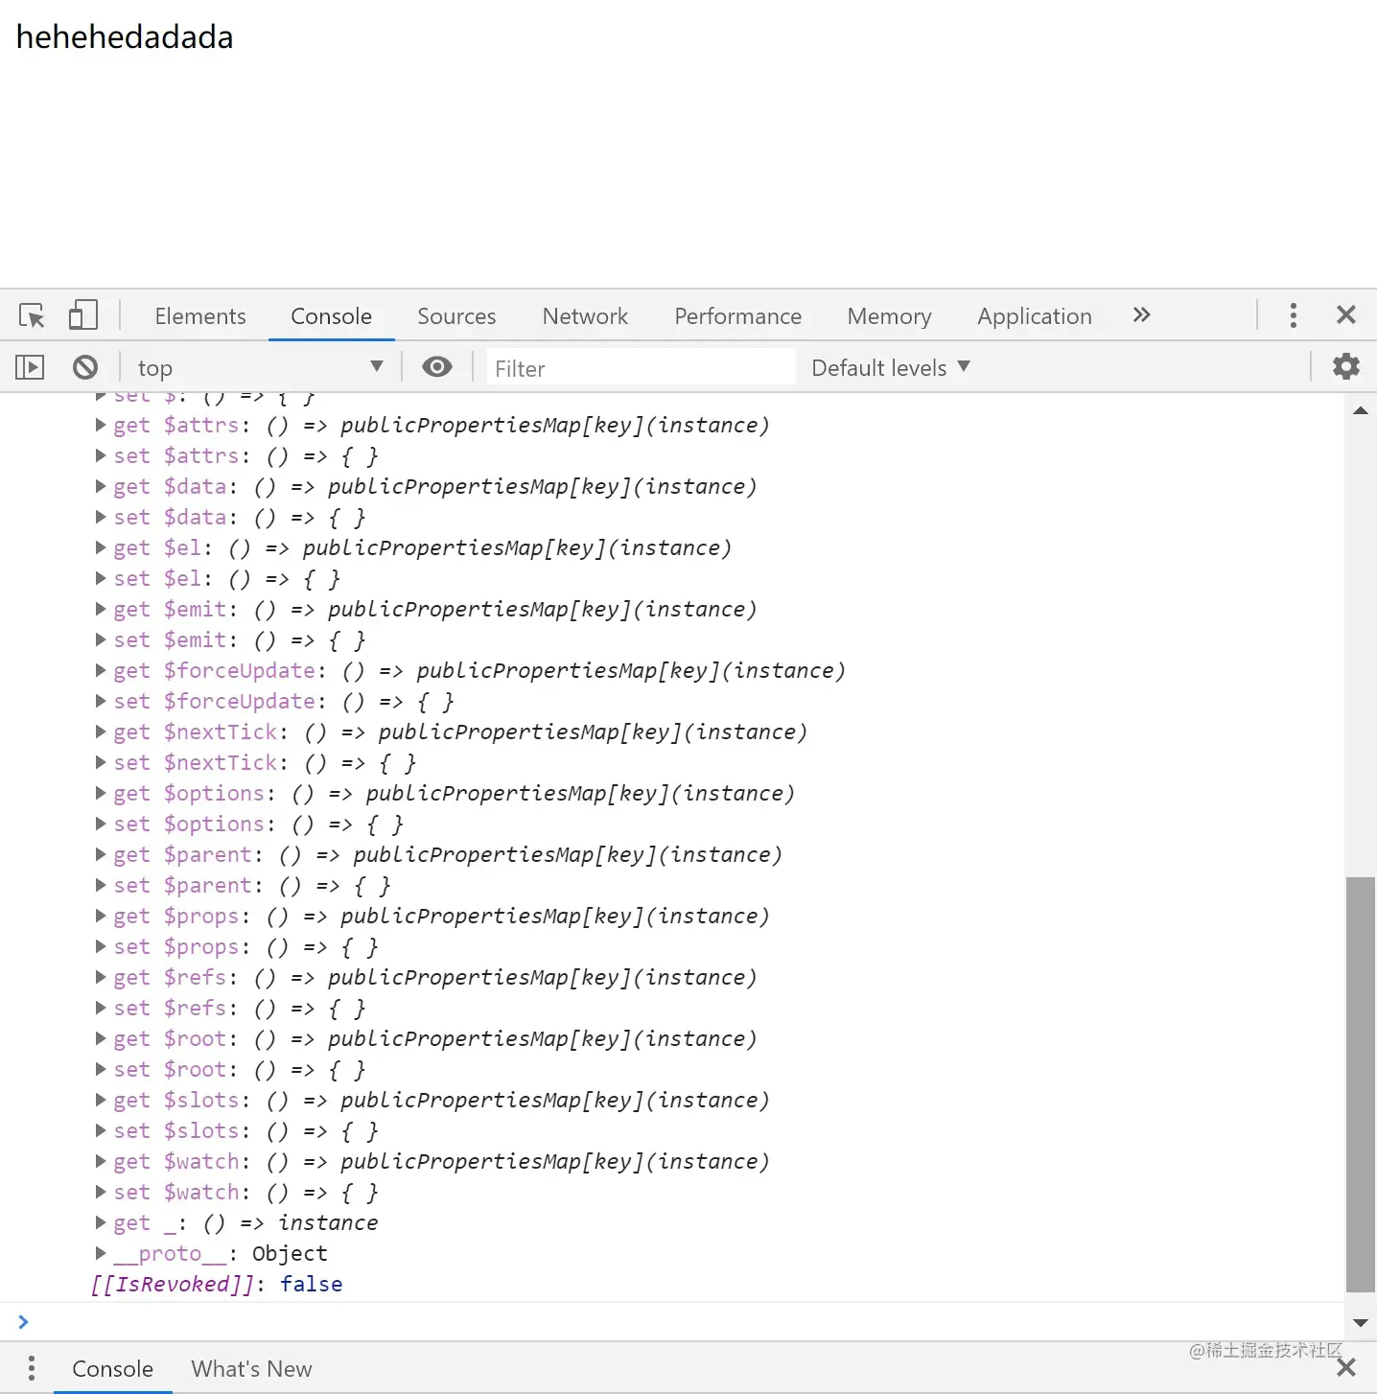Expand the get $attrs entry
This screenshot has width=1377, height=1394.
(x=101, y=425)
